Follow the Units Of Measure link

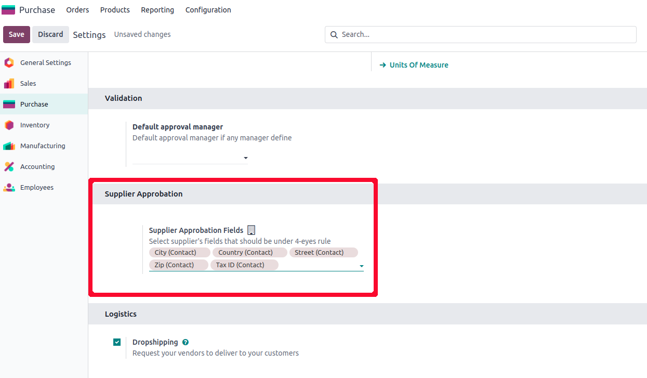[x=419, y=65]
